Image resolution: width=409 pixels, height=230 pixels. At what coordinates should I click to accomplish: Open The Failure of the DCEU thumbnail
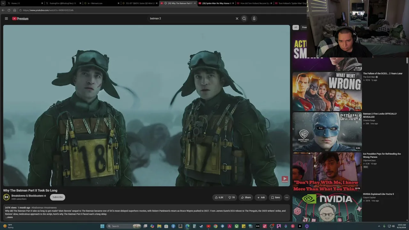pos(327,91)
